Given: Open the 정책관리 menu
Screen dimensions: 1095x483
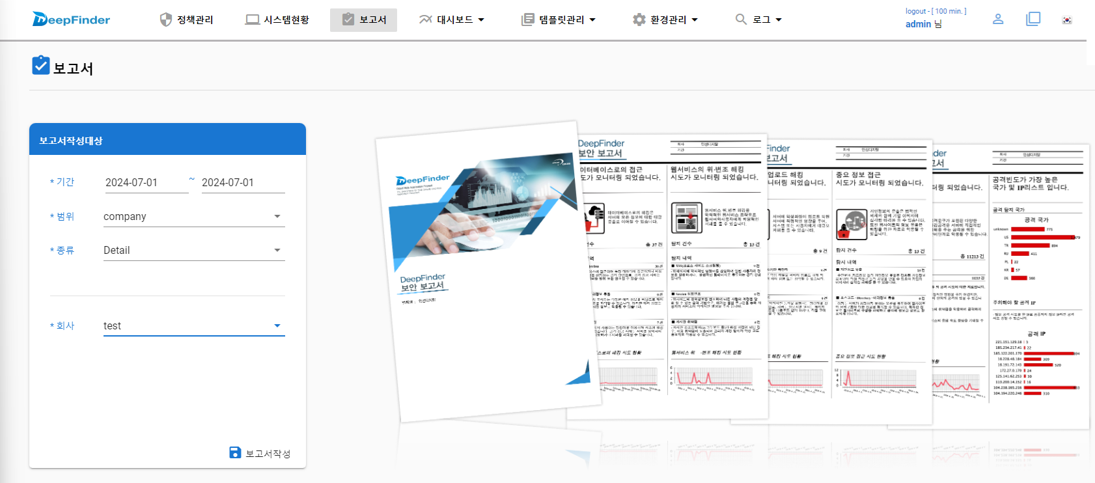Looking at the screenshot, I should pos(187,20).
